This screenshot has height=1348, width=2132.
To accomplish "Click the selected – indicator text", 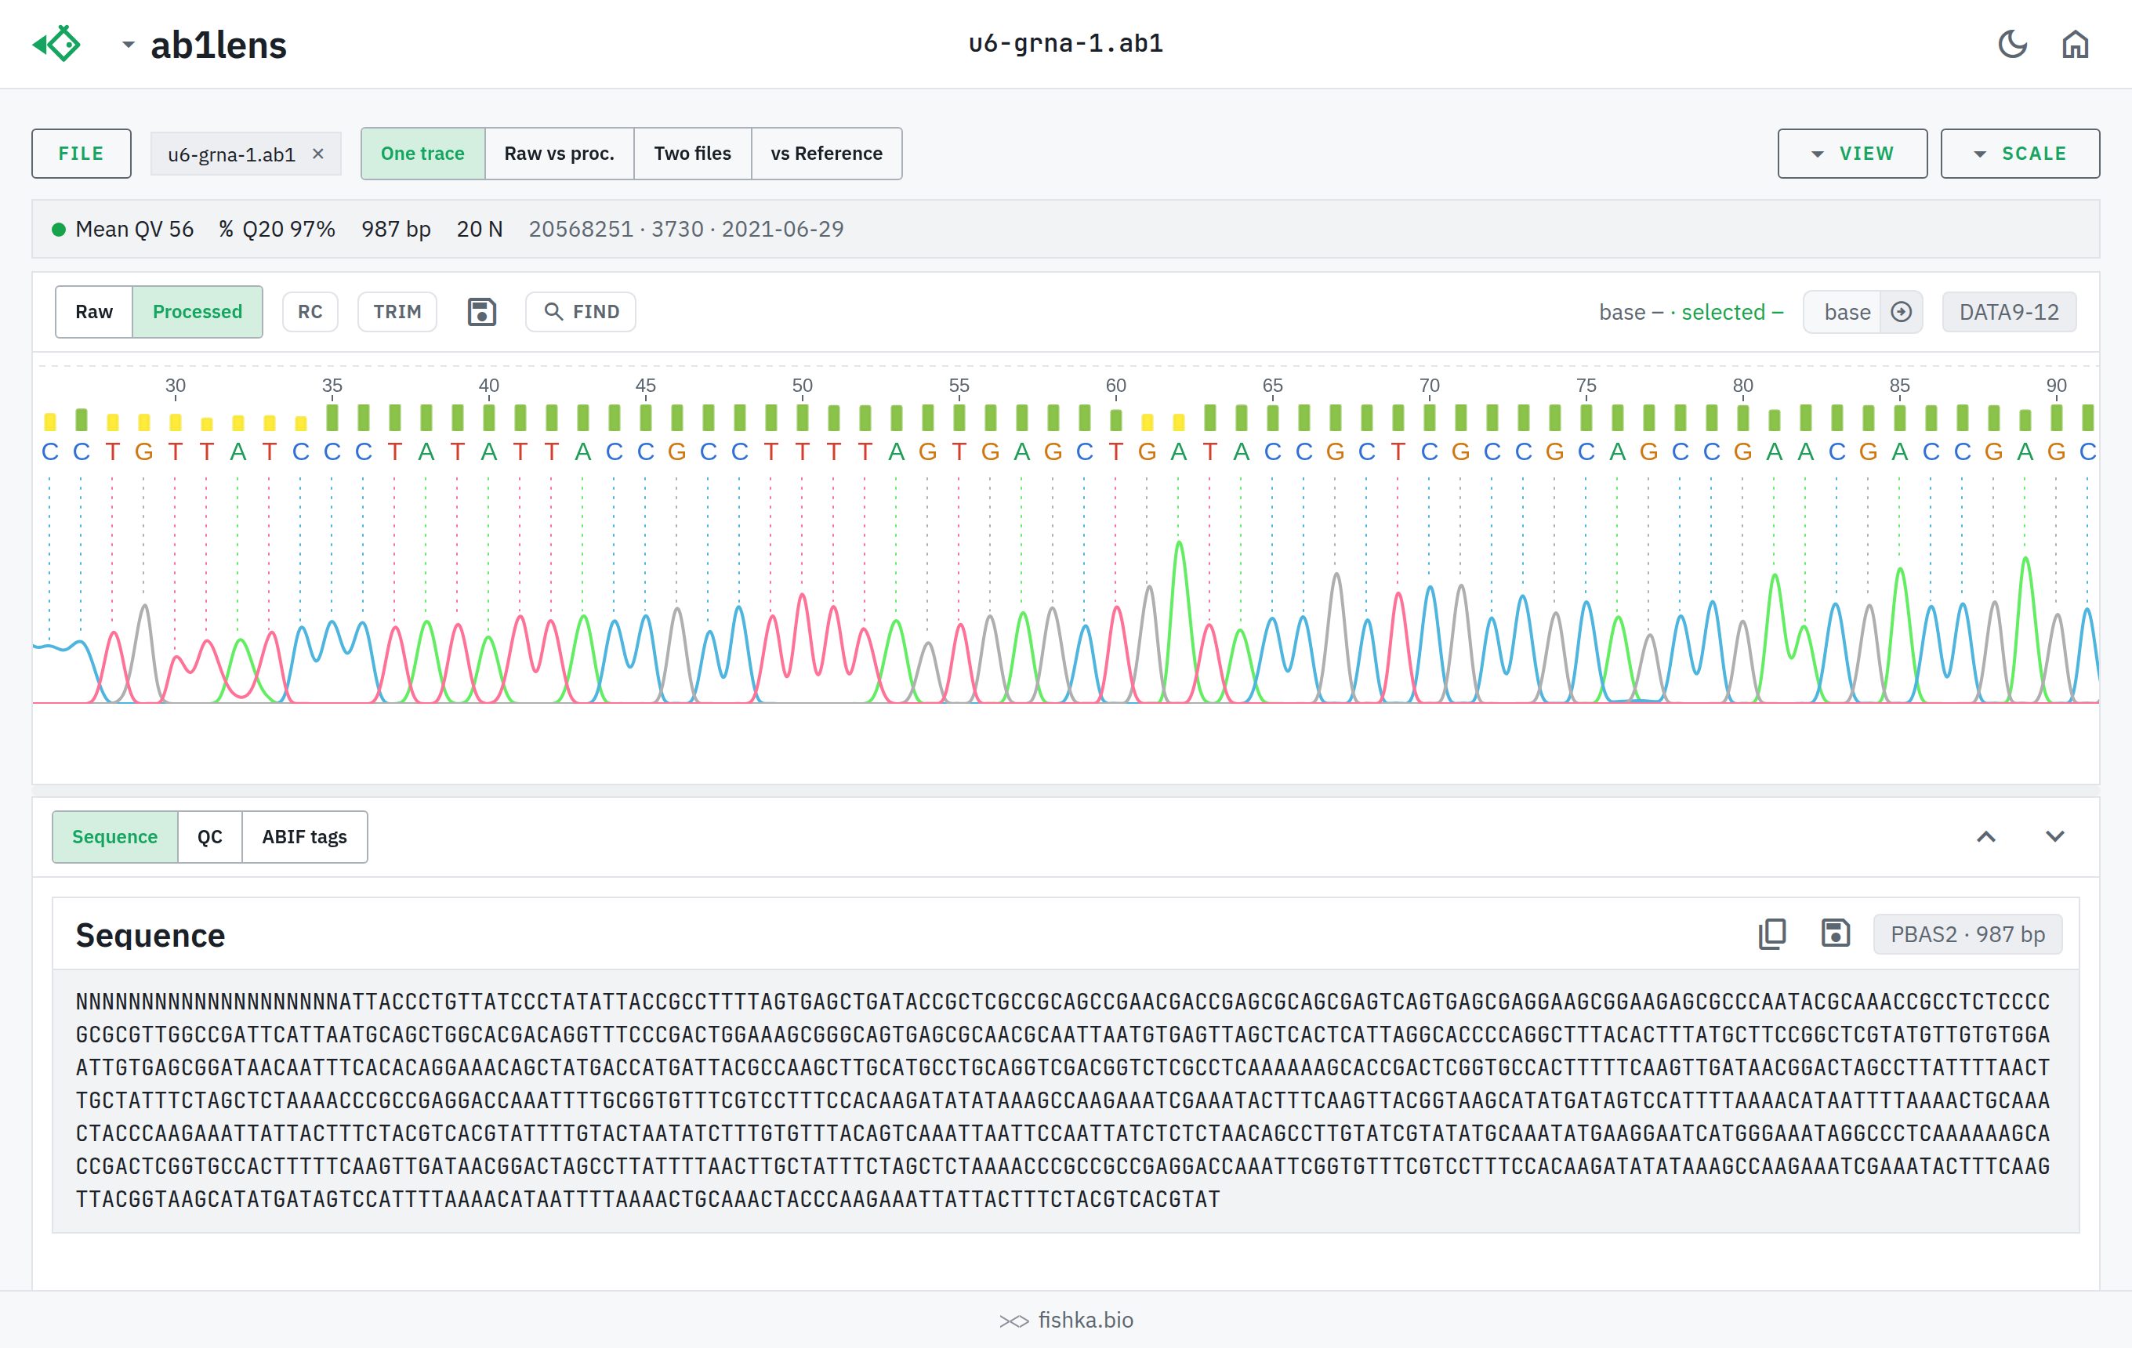I will click(x=1731, y=312).
